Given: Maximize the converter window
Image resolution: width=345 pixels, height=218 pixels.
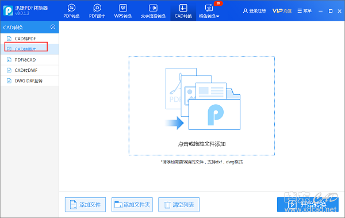Looking at the screenshot, I should (x=330, y=11).
